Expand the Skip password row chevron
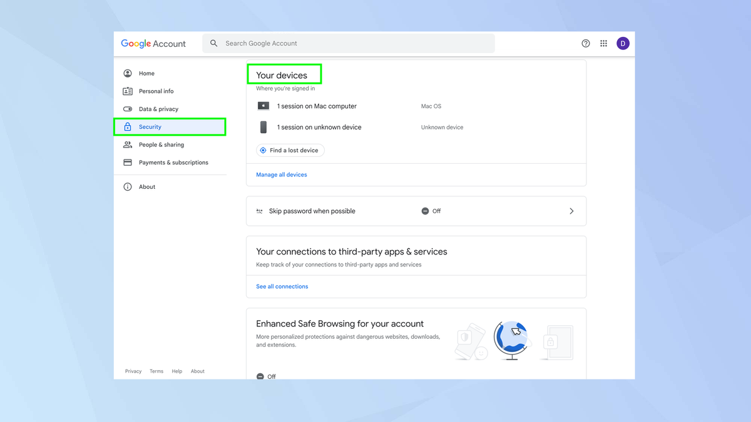This screenshot has width=751, height=422. click(571, 211)
